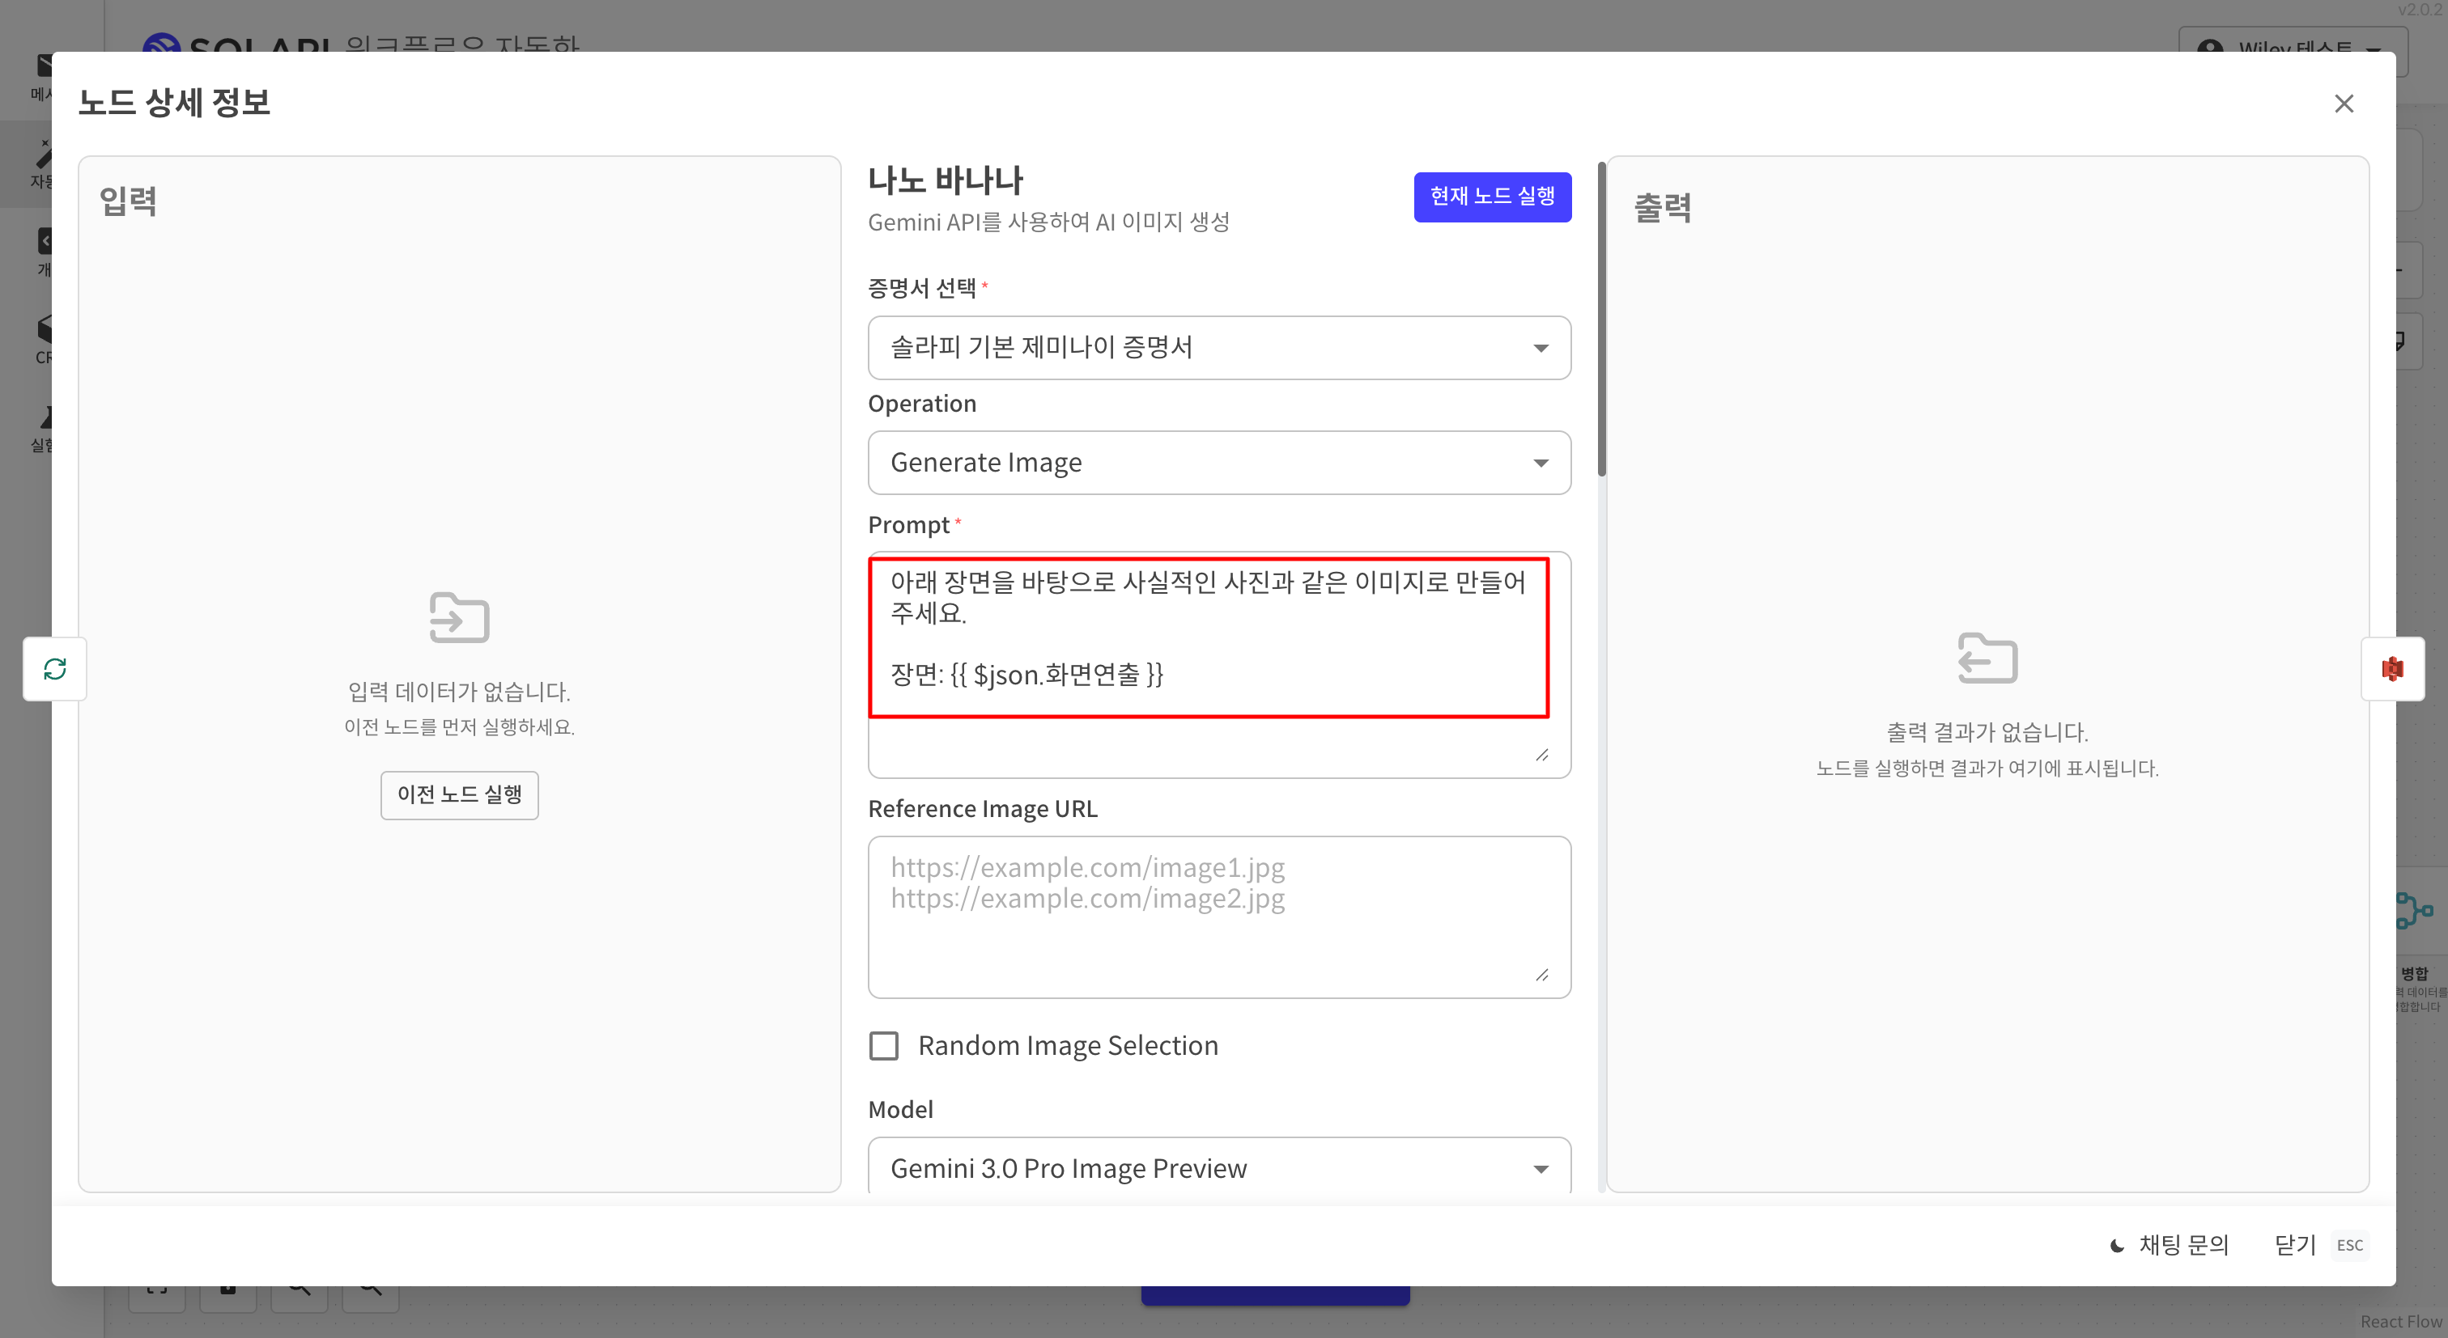This screenshot has width=2448, height=1338.
Task: Expand the Operation Generate Image dropdown
Action: [1218, 463]
